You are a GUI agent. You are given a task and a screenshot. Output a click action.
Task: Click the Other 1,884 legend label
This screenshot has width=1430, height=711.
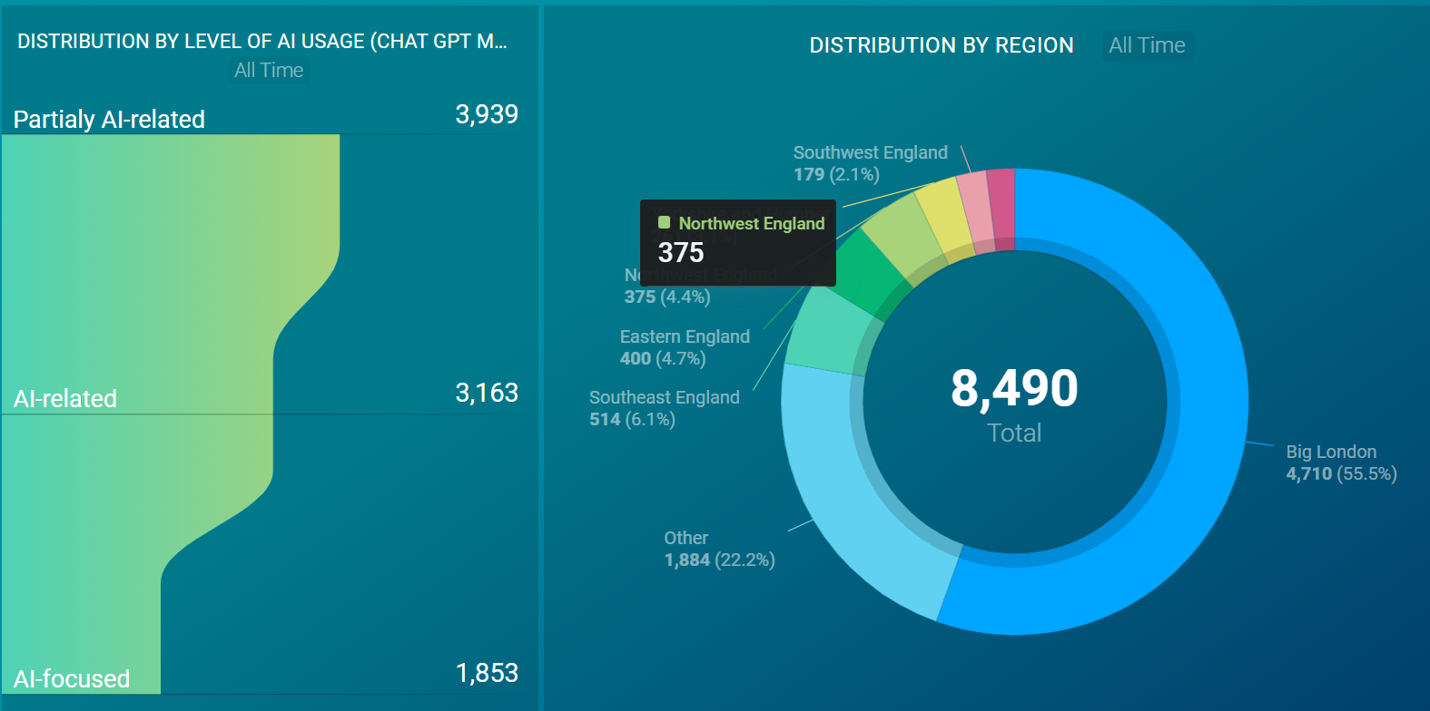pos(718,549)
